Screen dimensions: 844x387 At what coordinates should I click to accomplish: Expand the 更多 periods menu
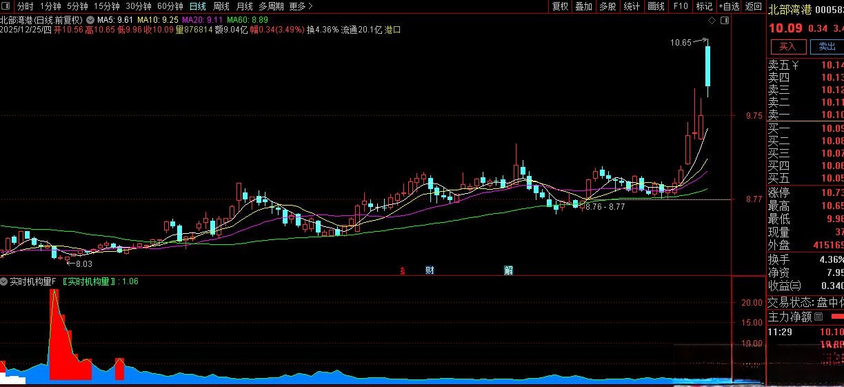pyautogui.click(x=301, y=6)
